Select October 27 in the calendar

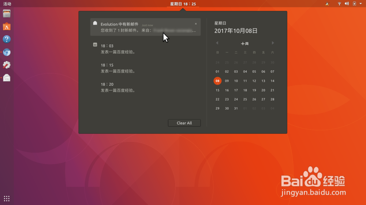coord(263,99)
